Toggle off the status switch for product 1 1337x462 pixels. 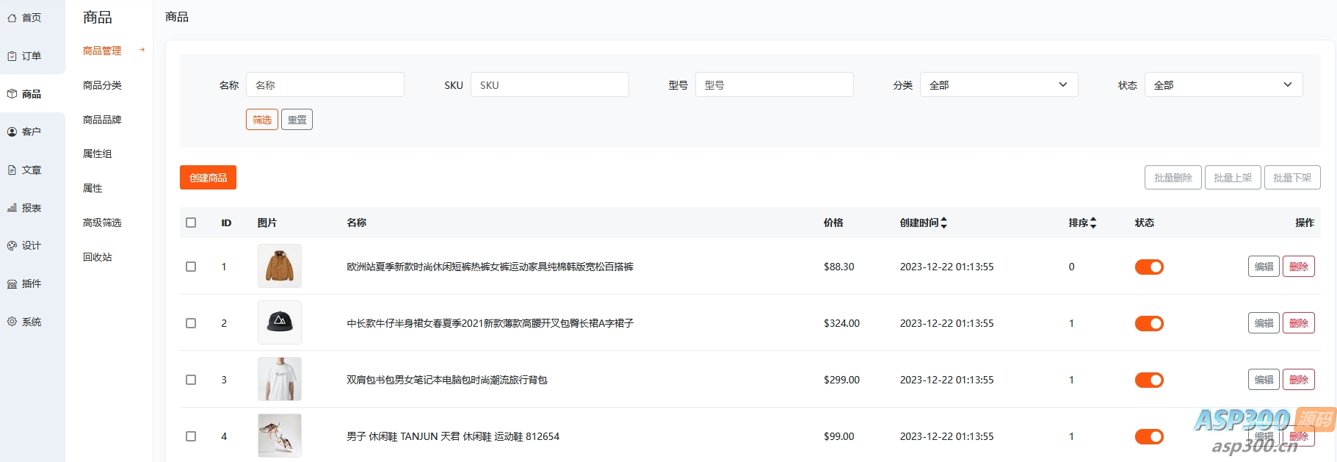[x=1149, y=267]
